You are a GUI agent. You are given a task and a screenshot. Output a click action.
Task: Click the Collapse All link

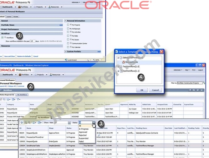[12, 86]
